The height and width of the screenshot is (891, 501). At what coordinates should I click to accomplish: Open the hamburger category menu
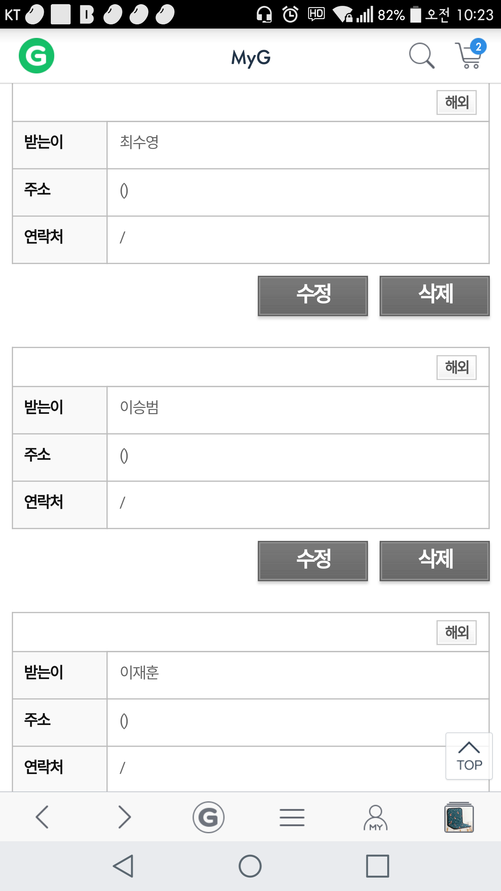pos(292,817)
